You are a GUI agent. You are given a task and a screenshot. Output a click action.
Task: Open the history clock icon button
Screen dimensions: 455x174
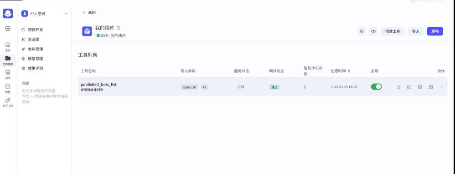pyautogui.click(x=361, y=31)
